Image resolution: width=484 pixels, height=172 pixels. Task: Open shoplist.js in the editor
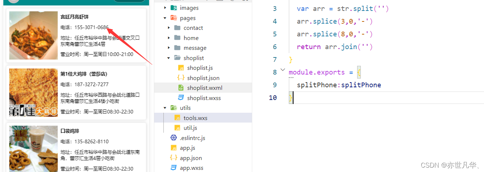coord(200,68)
